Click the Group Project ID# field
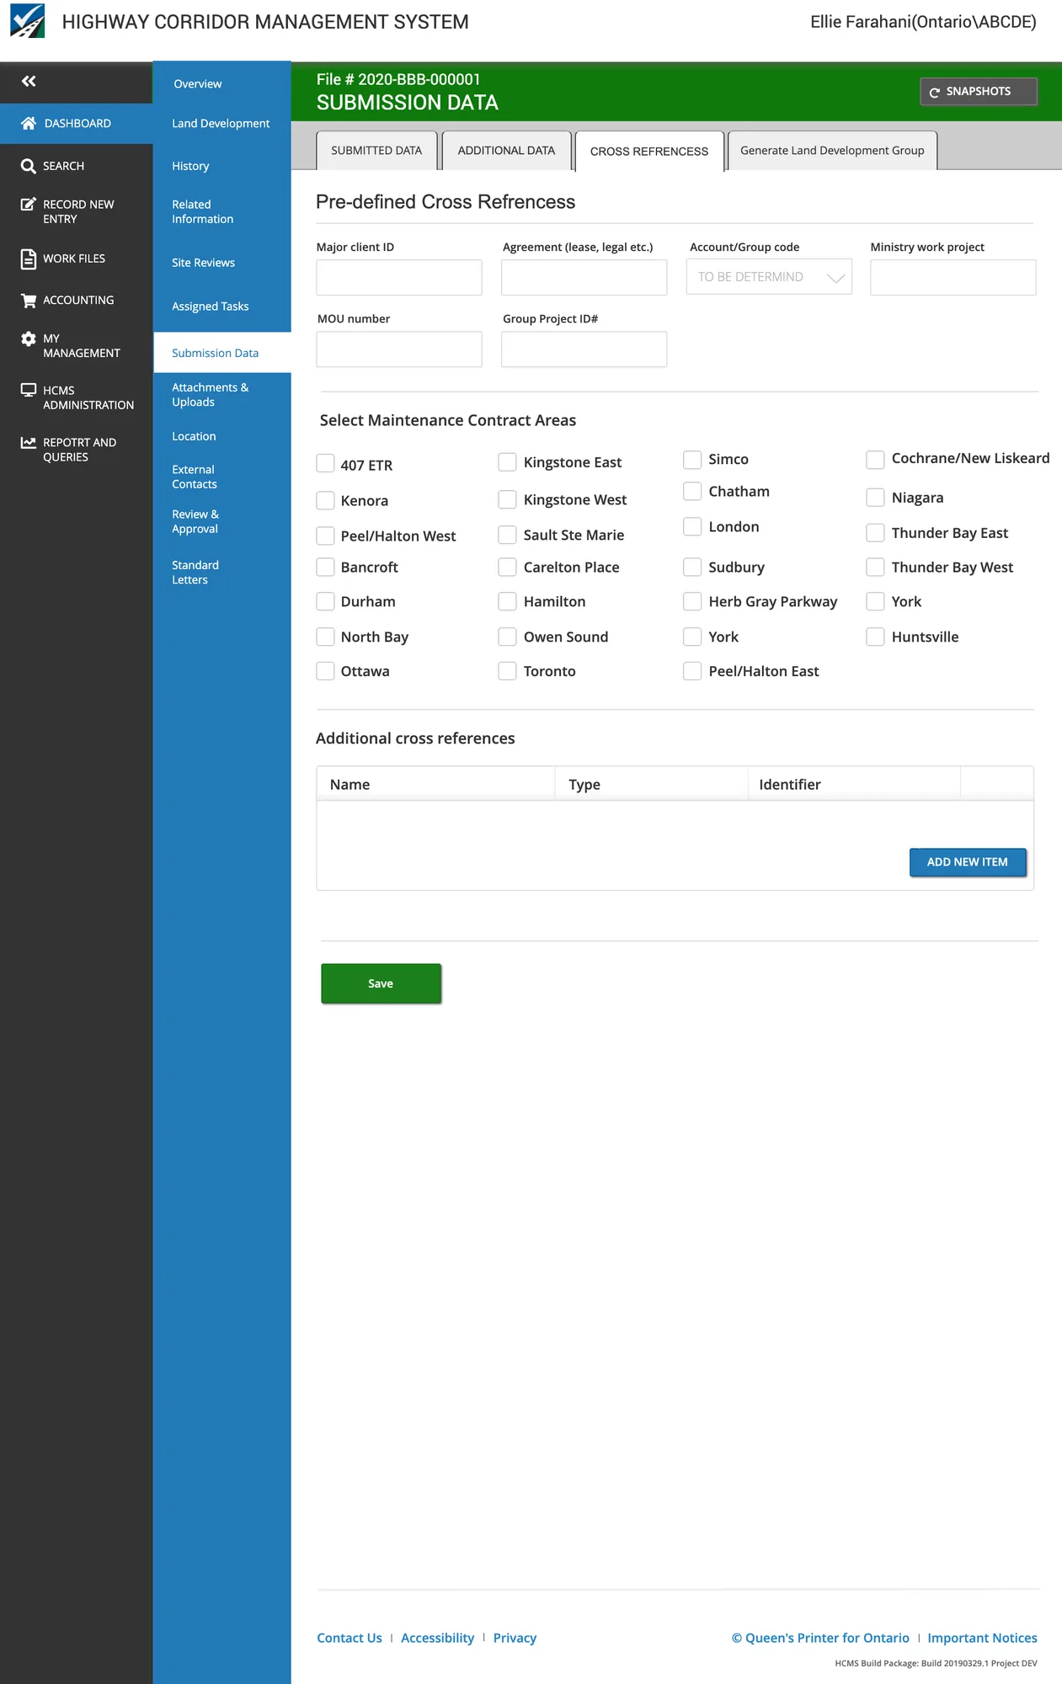Screen dimensions: 1062x1684 pyautogui.click(x=584, y=349)
